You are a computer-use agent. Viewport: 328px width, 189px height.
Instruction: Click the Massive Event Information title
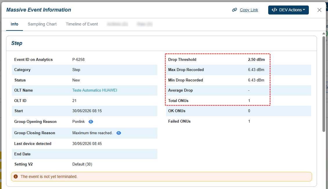pyautogui.click(x=39, y=10)
